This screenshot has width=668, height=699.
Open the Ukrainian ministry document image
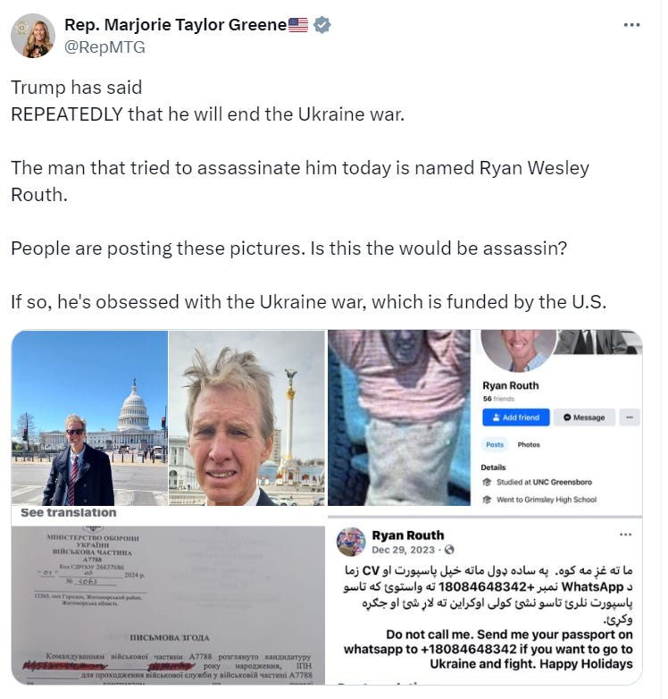click(168, 605)
